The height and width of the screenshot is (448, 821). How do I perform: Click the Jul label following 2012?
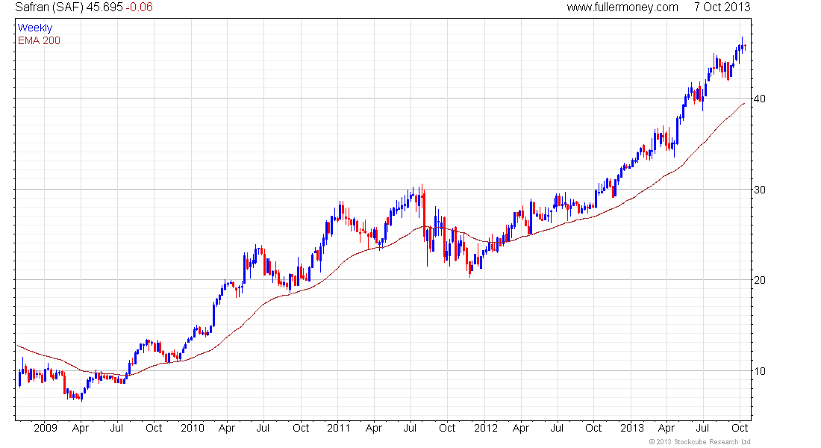point(557,428)
